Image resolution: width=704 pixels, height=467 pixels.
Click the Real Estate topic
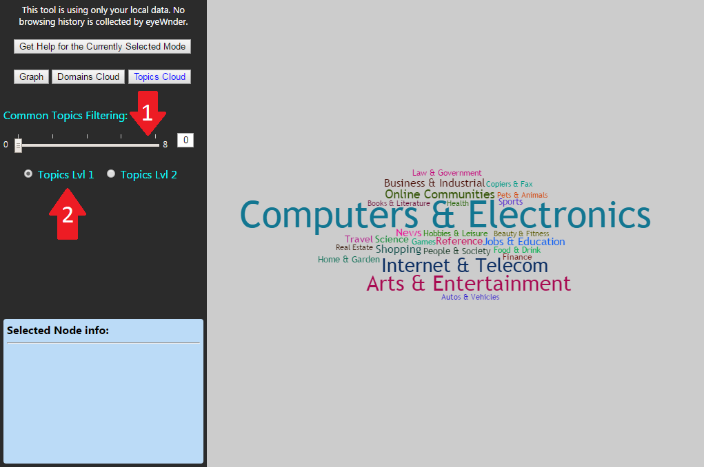pyautogui.click(x=354, y=248)
